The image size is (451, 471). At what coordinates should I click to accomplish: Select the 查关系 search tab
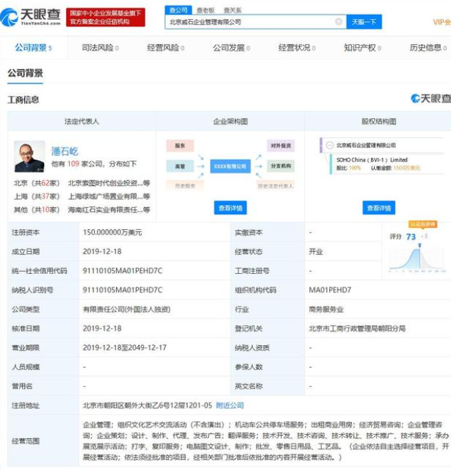tap(232, 10)
